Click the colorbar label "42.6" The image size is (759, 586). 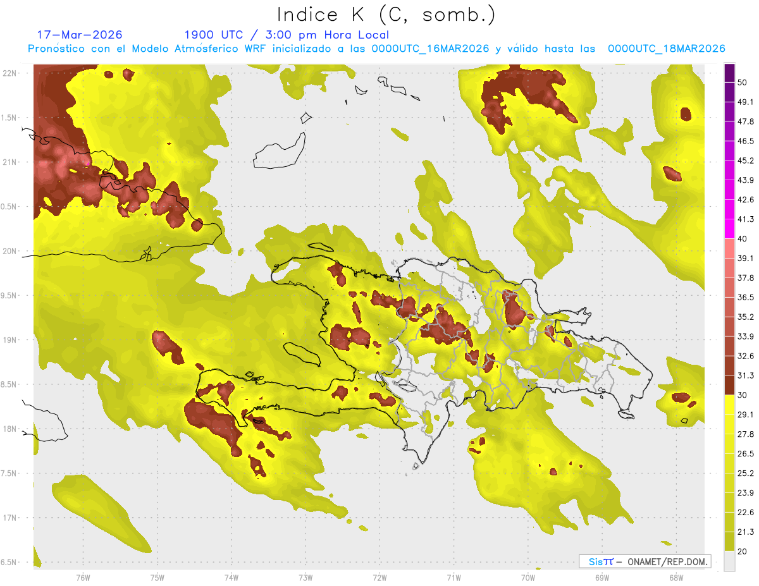(746, 200)
